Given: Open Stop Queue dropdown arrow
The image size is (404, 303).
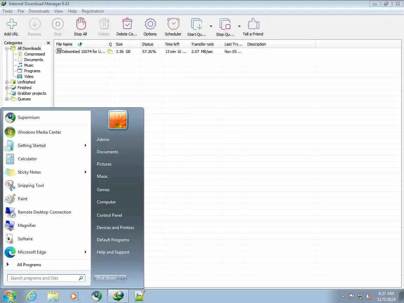Looking at the screenshot, I should point(239,26).
